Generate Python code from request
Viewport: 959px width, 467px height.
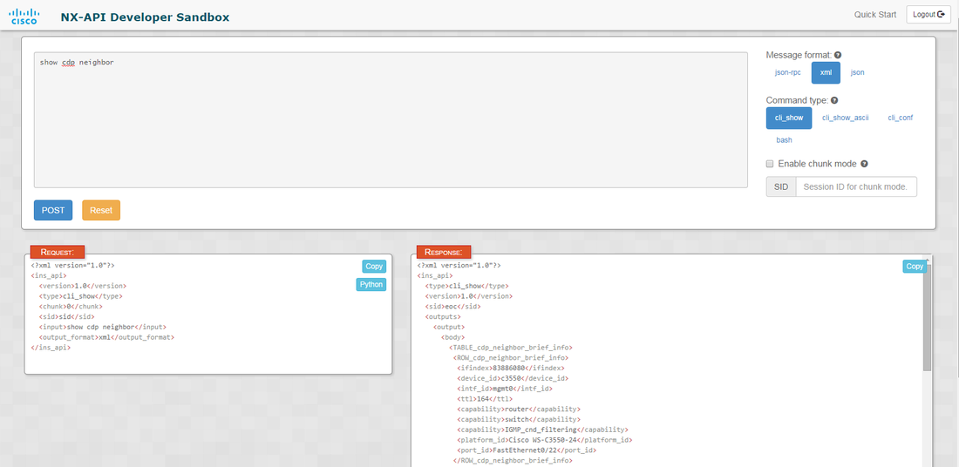pyautogui.click(x=371, y=285)
